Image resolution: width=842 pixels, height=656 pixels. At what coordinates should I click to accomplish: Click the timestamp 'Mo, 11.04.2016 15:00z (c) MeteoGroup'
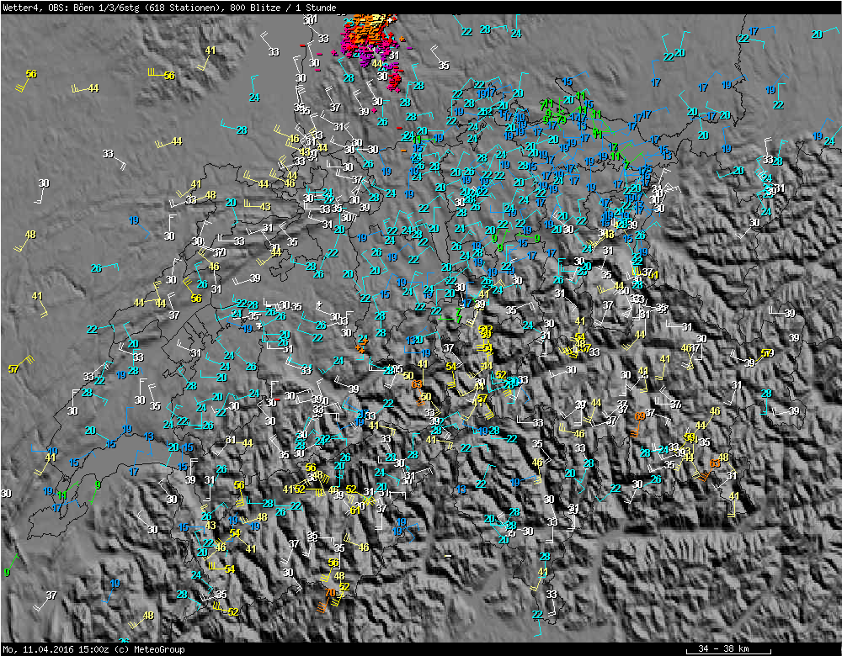point(93,649)
